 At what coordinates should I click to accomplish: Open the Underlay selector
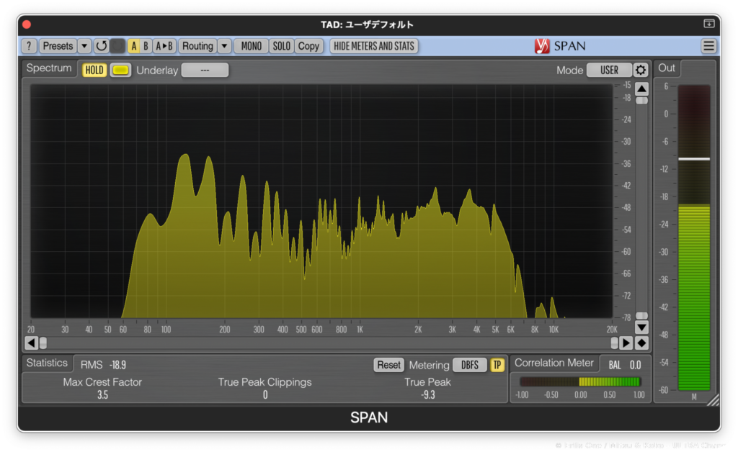205,70
